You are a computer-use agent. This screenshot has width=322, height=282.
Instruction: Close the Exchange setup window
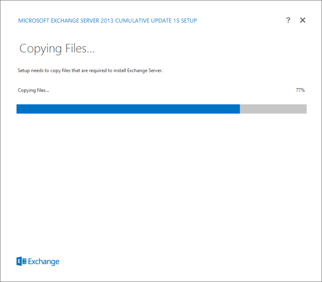coord(302,20)
